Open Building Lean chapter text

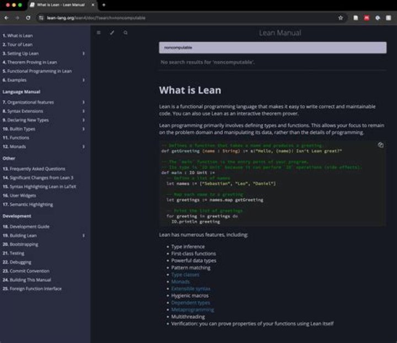click(x=20, y=236)
